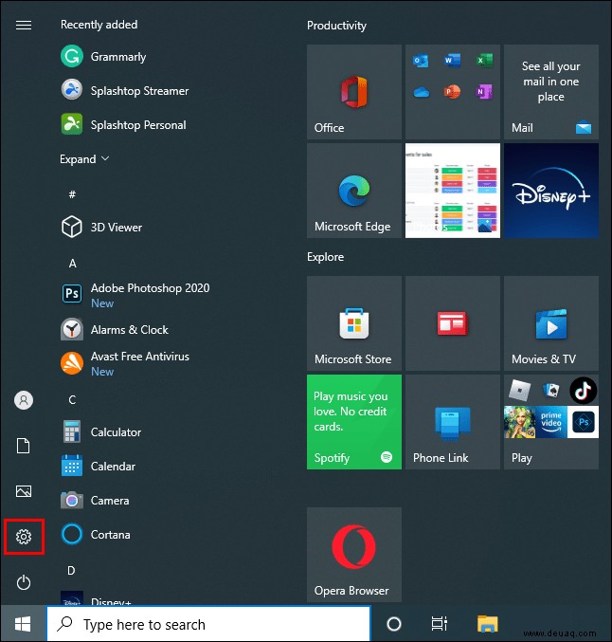Open Alarms & Clock app

click(x=115, y=329)
